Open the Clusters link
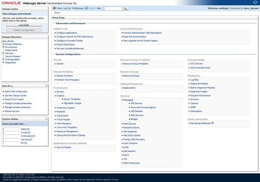 [x=60, y=96]
